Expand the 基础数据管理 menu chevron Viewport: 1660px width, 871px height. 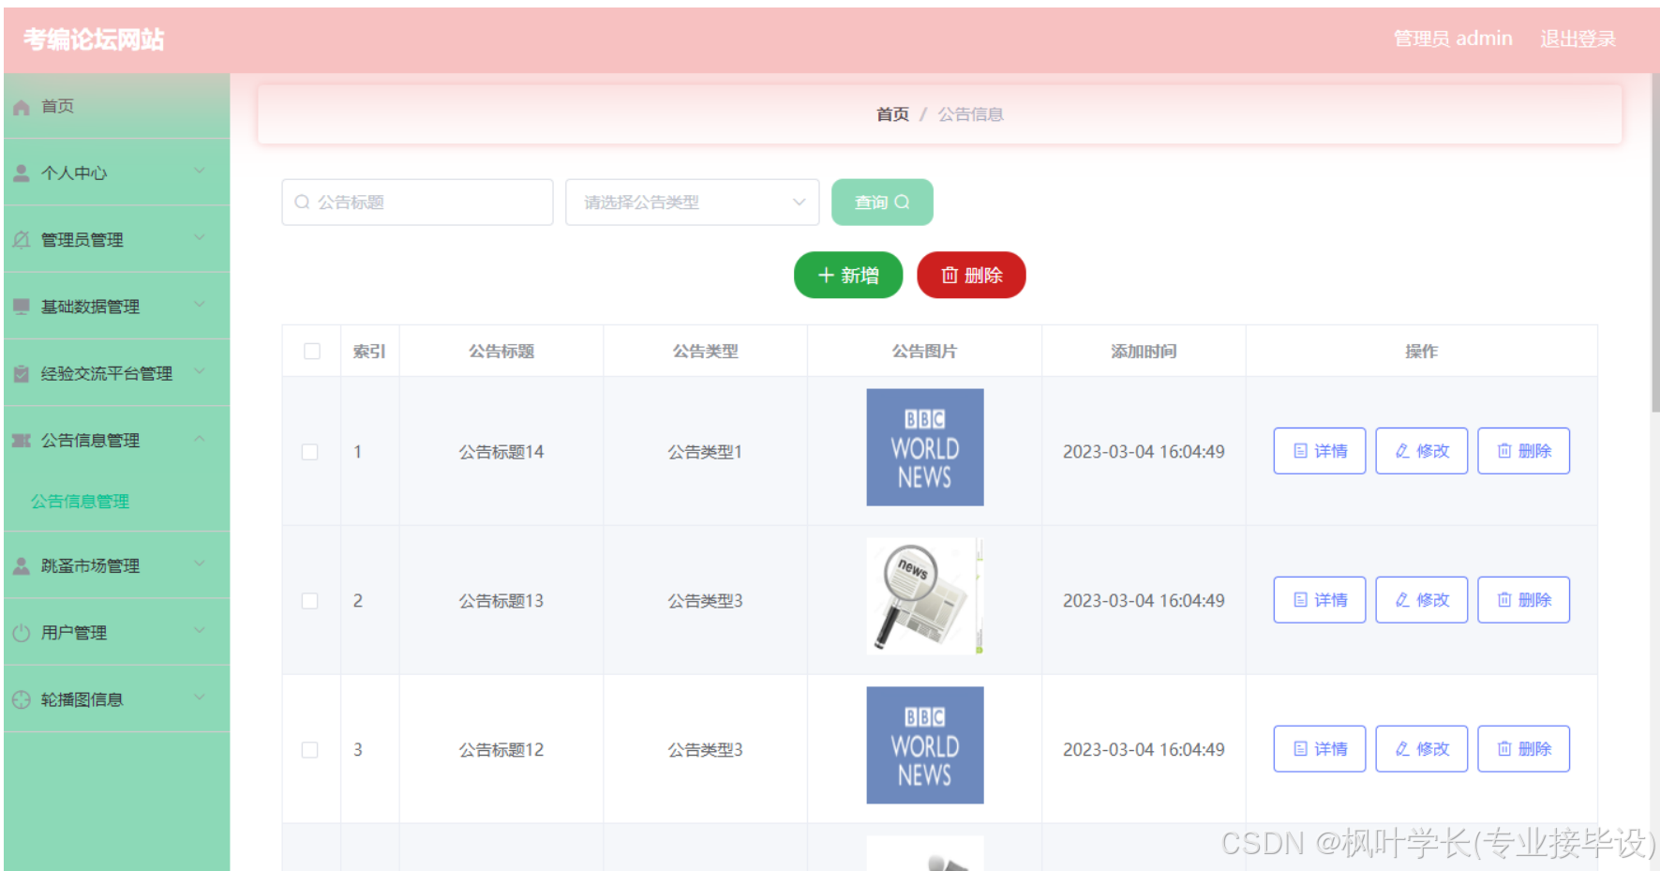(200, 304)
